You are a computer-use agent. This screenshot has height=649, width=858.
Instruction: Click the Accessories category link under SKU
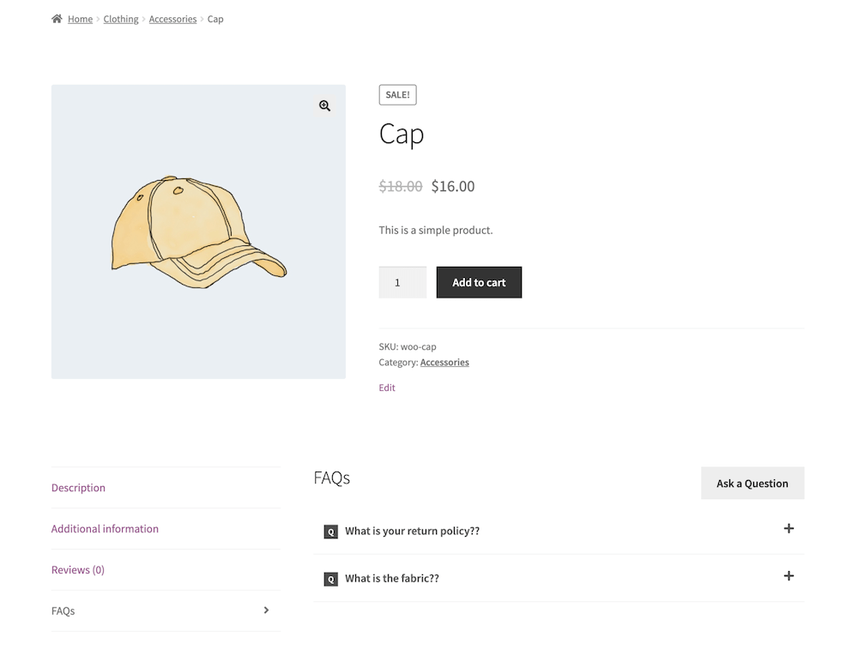point(444,363)
